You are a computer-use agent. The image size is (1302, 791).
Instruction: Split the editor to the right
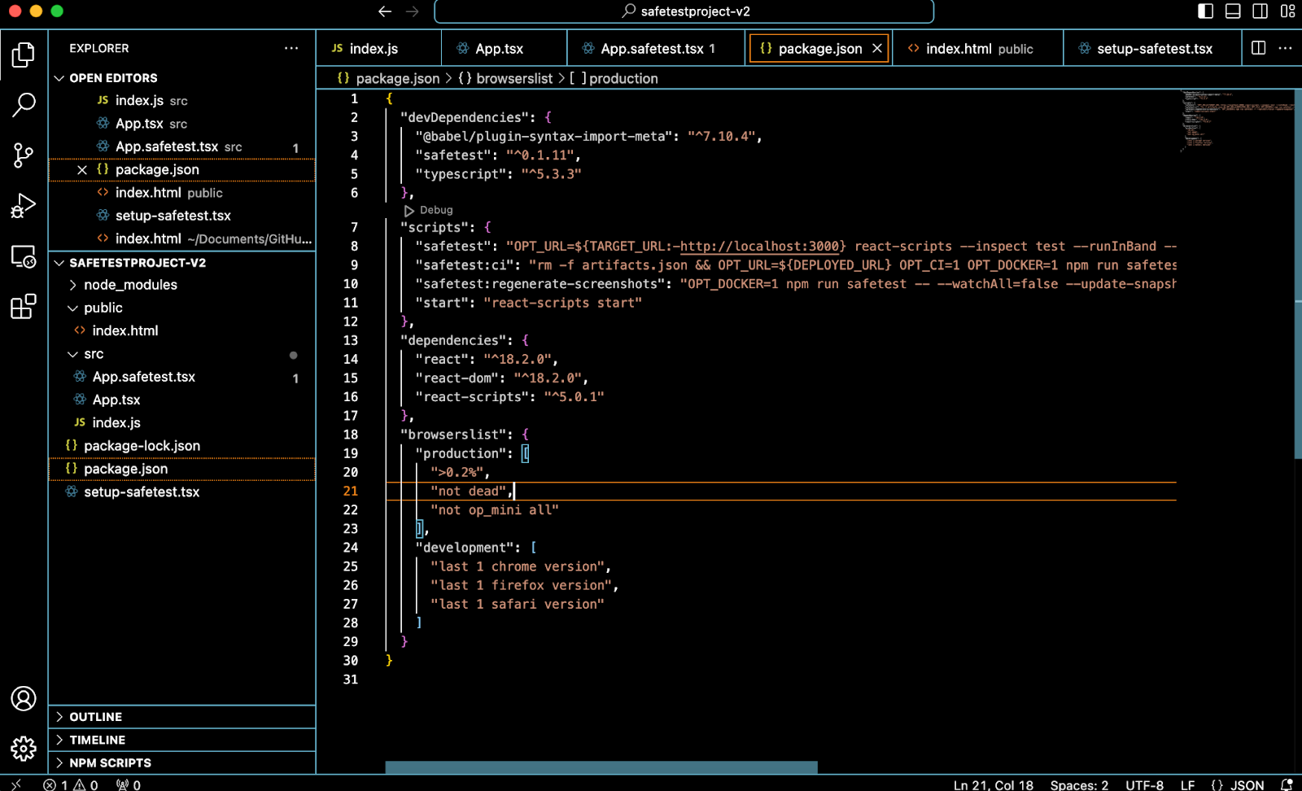click(1258, 48)
